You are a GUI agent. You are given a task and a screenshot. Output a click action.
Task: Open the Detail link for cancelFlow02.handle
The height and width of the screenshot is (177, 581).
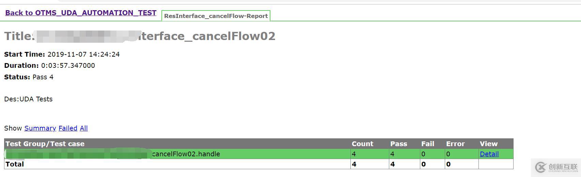tap(489, 154)
